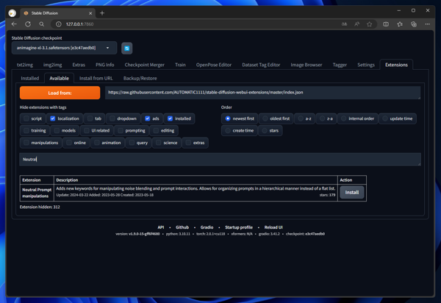This screenshot has width=441, height=303.
Task: Open the Checkpoint Merger tab
Action: coord(145,65)
